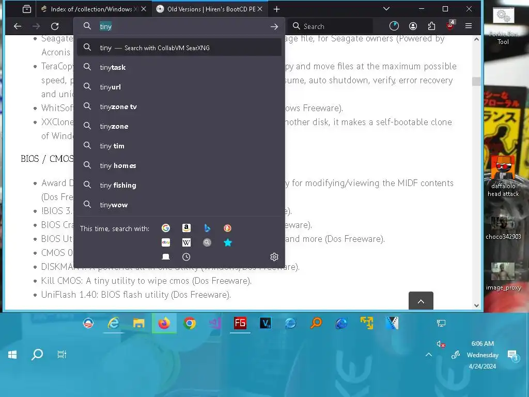Image resolution: width=529 pixels, height=397 pixels.
Task: Click the muted volume tray icon
Action: [441, 344]
